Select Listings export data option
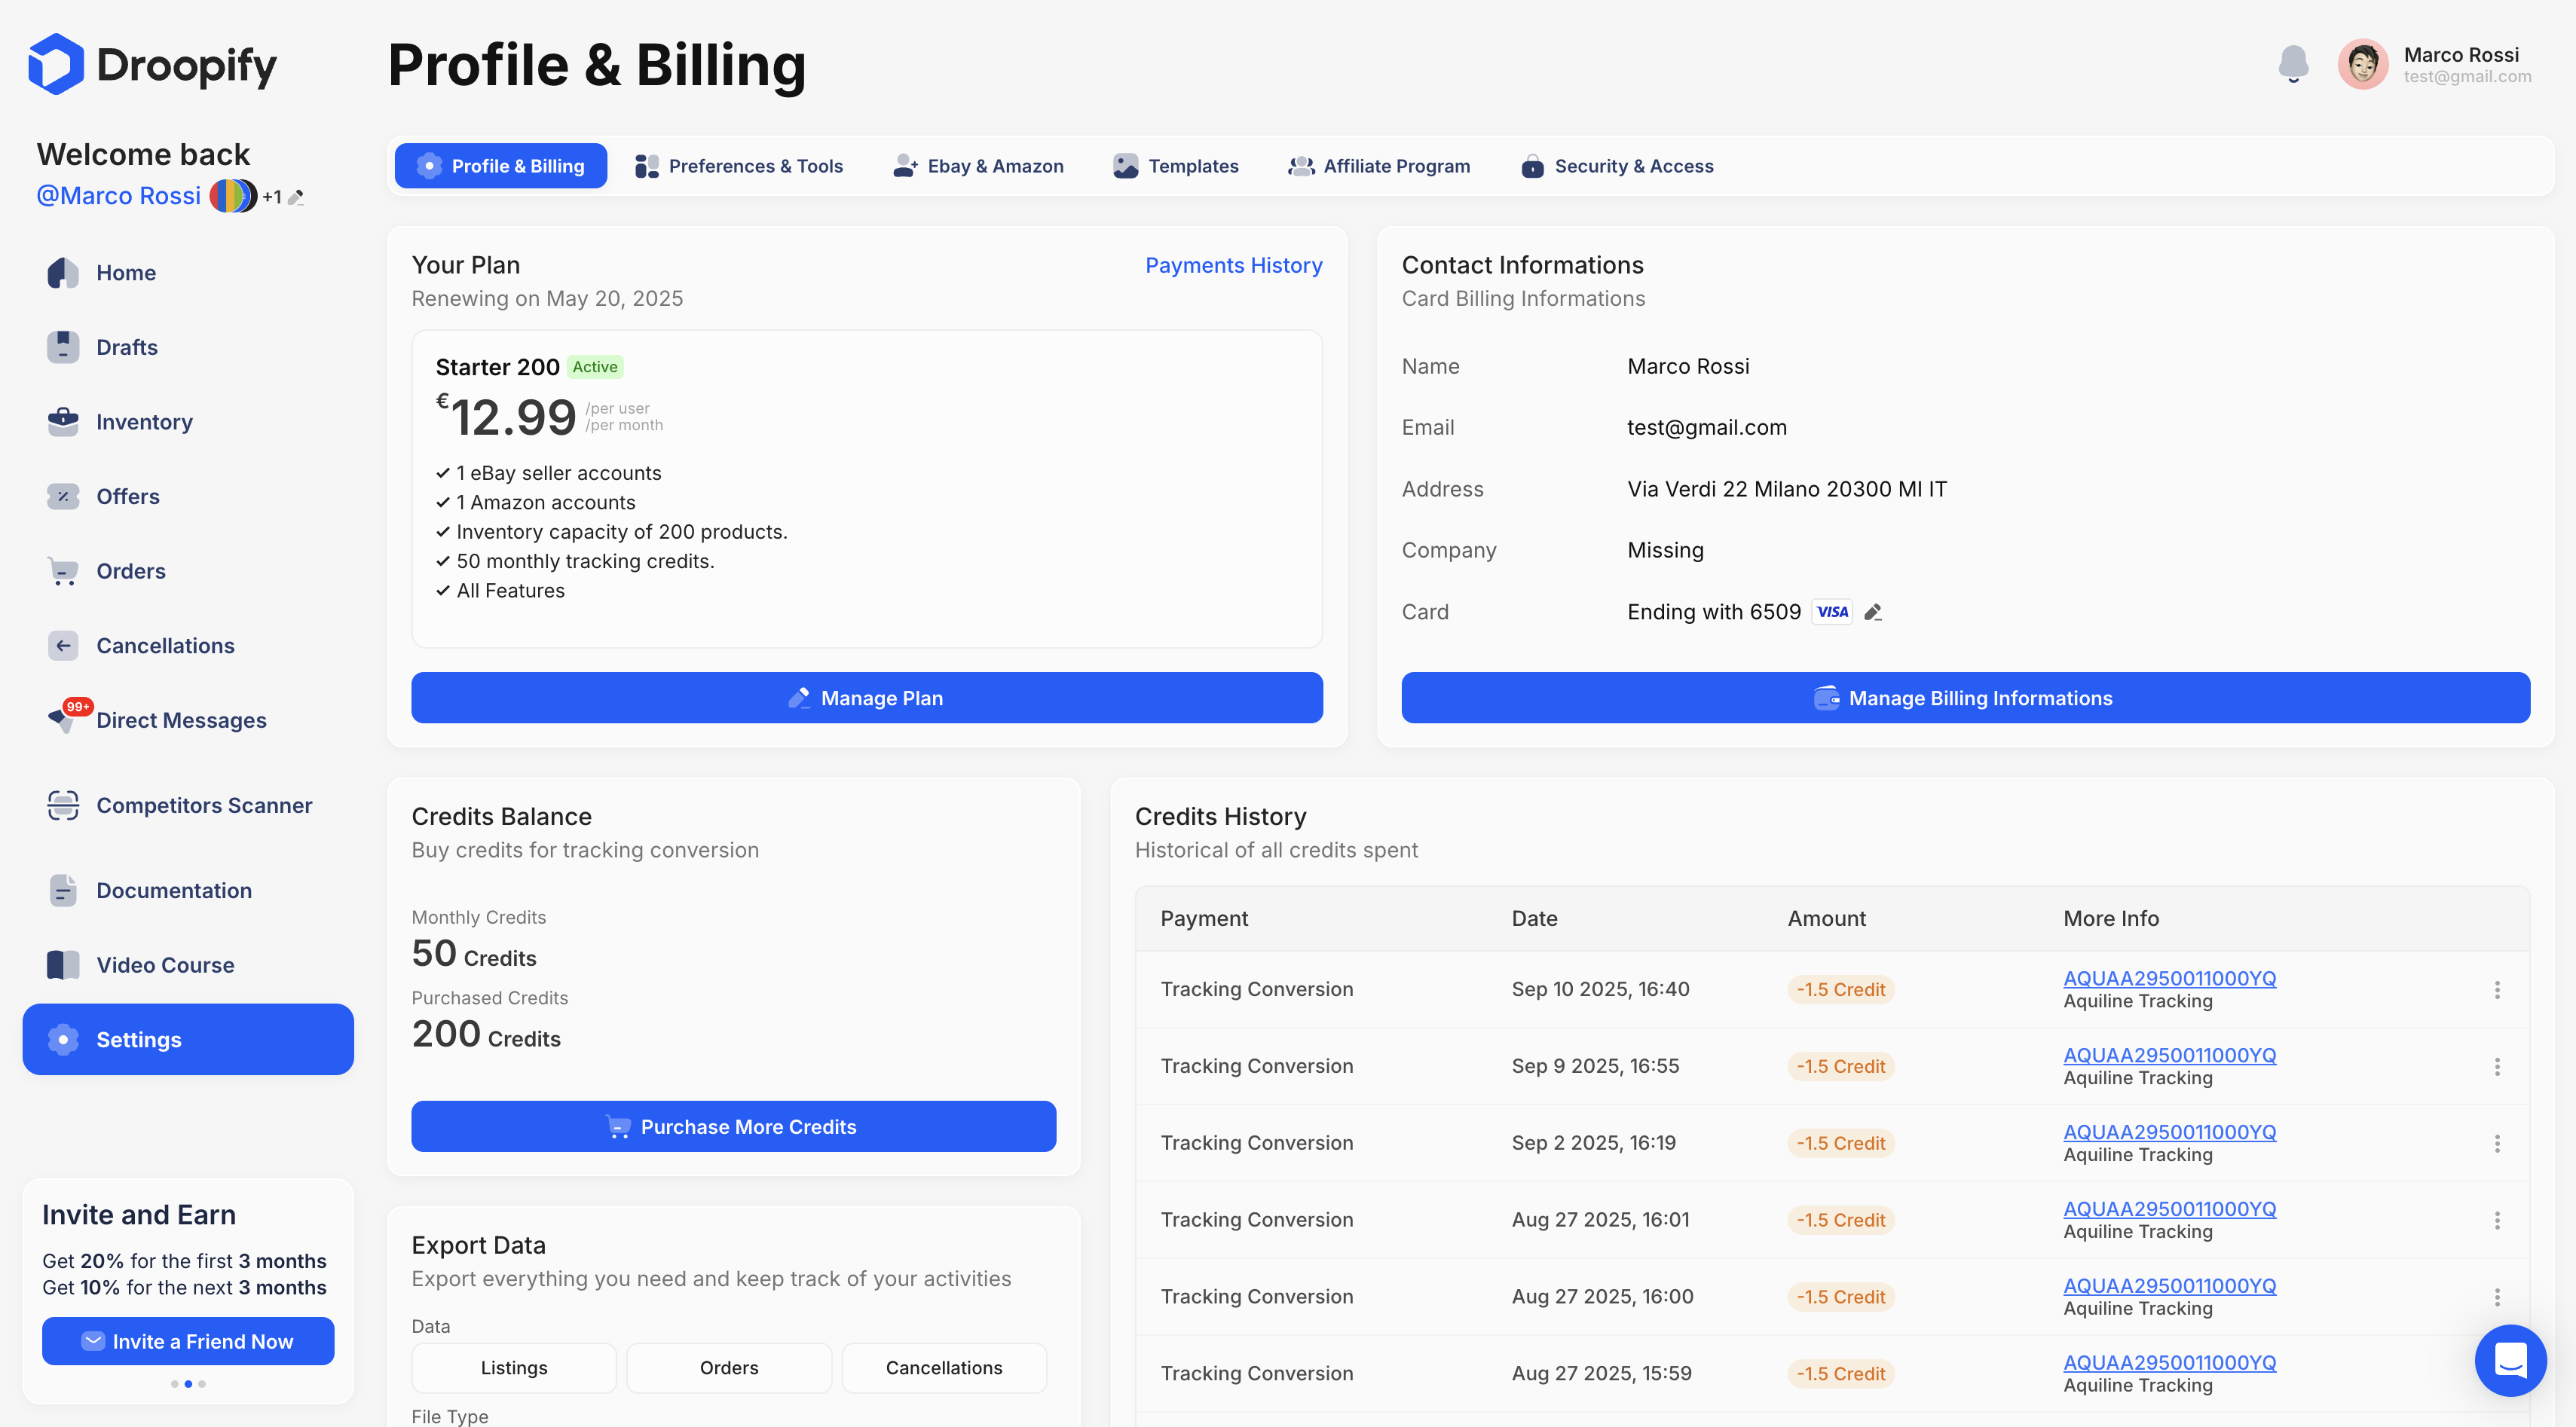2576x1427 pixels. pyautogui.click(x=514, y=1367)
